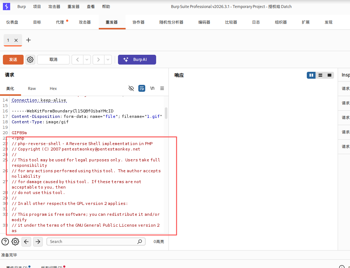350x268 pixels.
Task: Toggle hide non-printable eye icon
Action: tap(131, 88)
